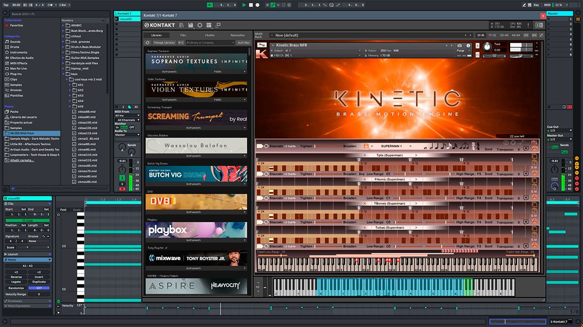Toggle Sord on the top Staccato row
The height and width of the screenshot is (327, 583).
[x=488, y=149]
